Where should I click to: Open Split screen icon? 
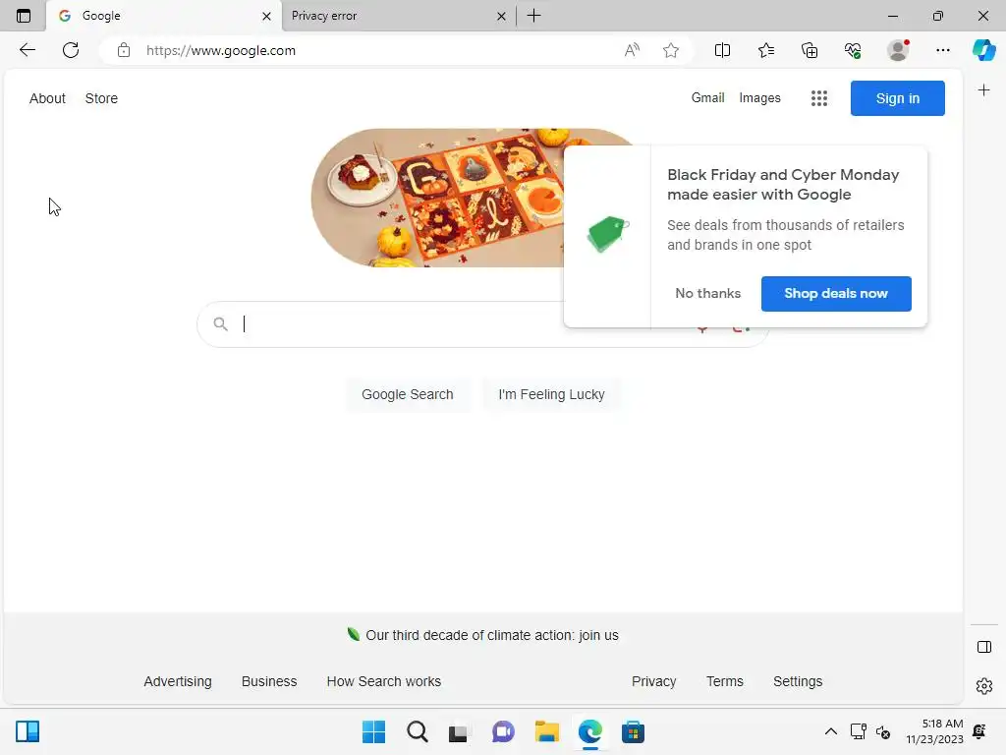(x=722, y=50)
